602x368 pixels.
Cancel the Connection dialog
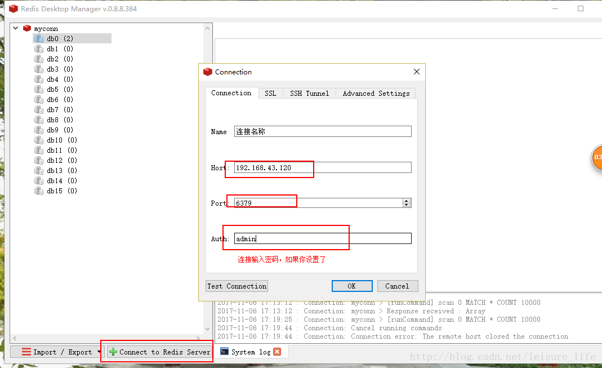point(398,286)
